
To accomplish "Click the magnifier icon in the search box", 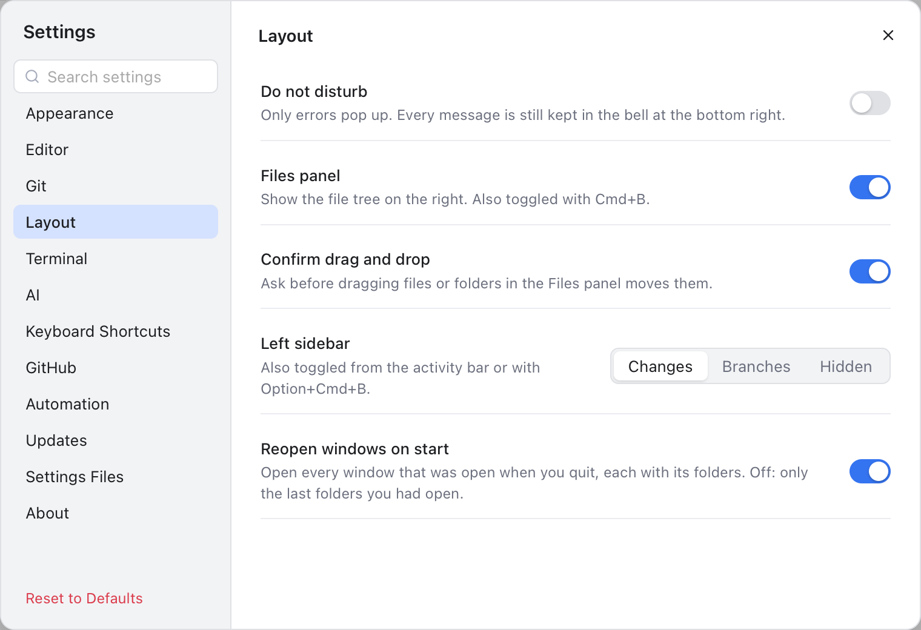I will (x=32, y=76).
